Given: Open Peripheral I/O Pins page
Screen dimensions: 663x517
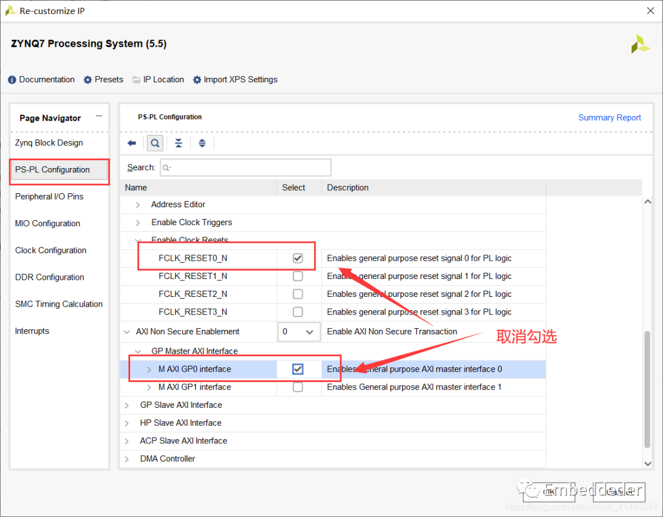Looking at the screenshot, I should pos(49,196).
